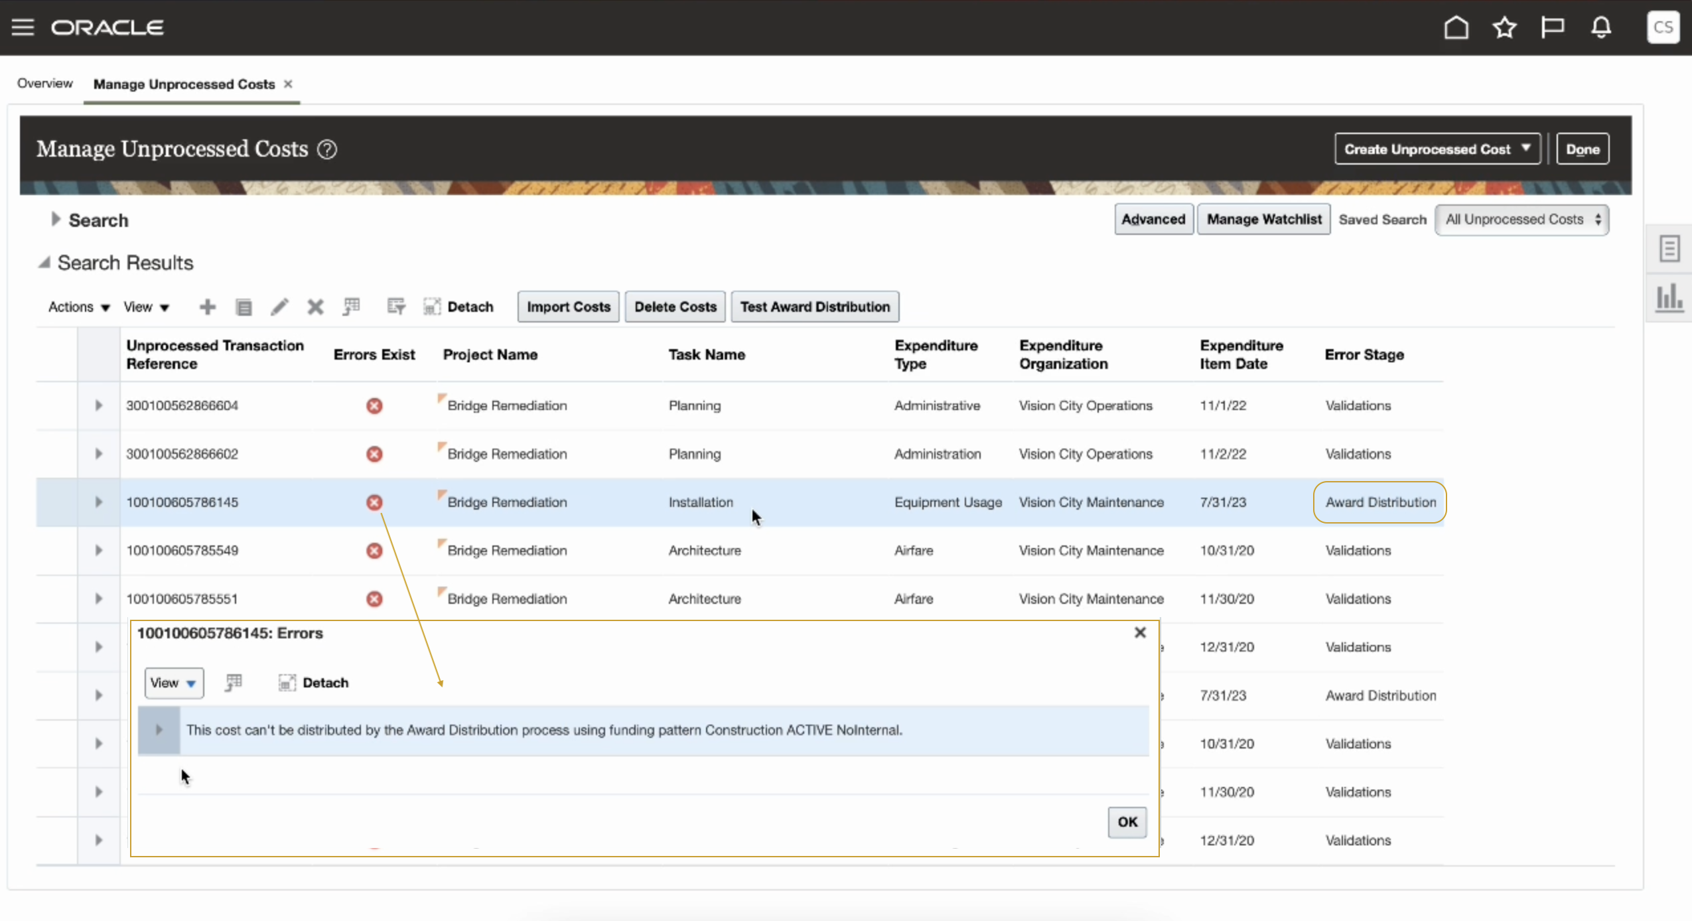Open the hamburger navigator menu
This screenshot has width=1692, height=921.
[x=23, y=27]
